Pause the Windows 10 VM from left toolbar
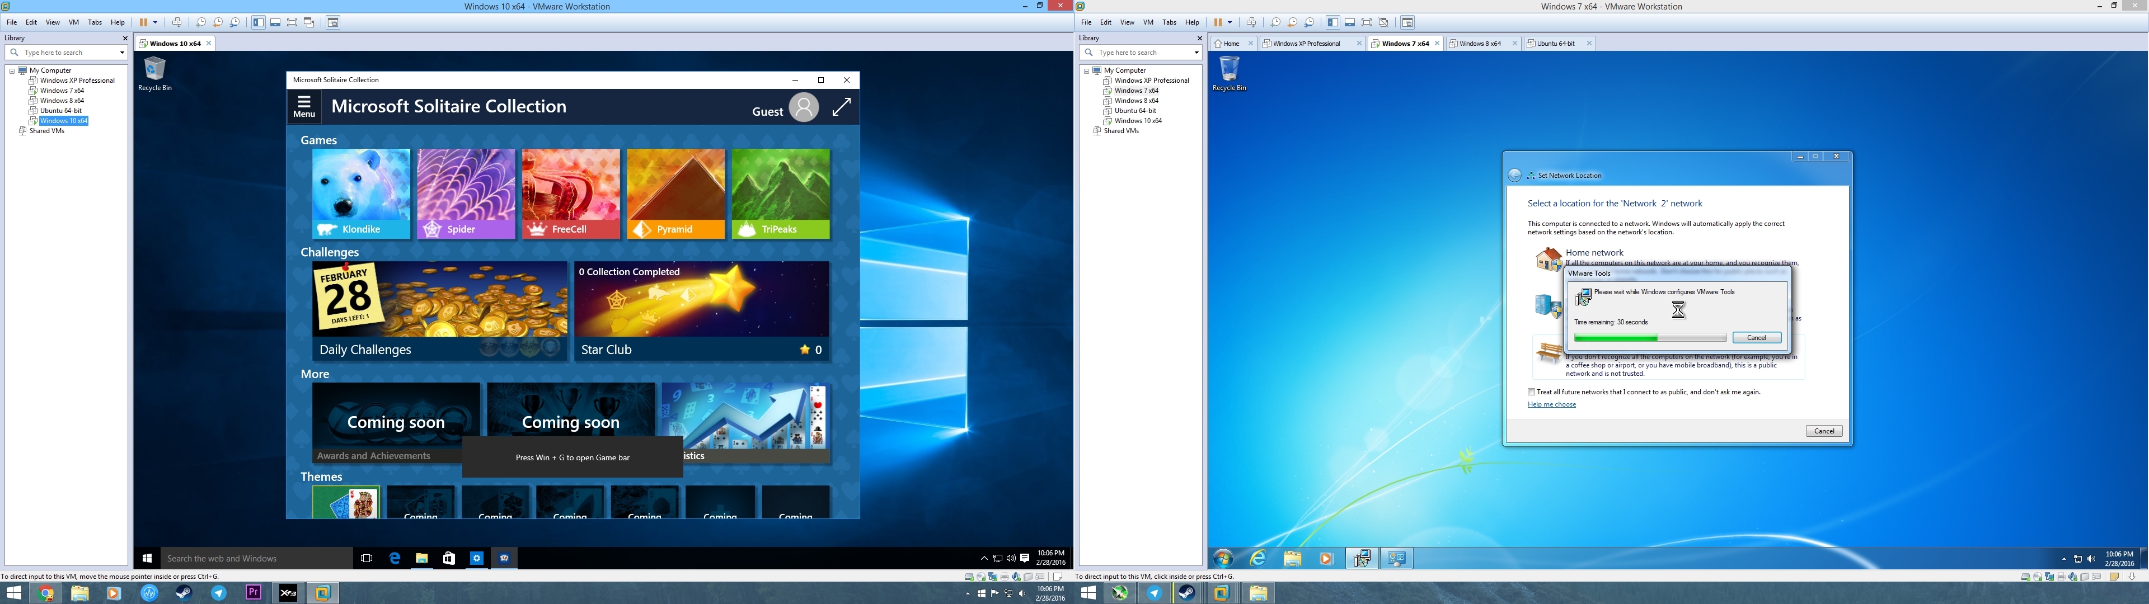 click(x=143, y=22)
